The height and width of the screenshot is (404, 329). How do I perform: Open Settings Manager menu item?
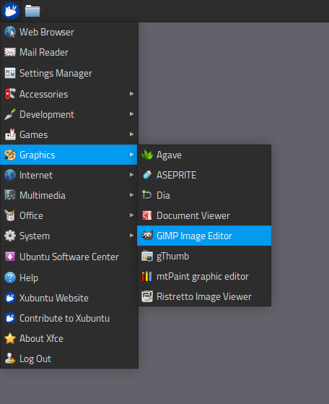69,73
